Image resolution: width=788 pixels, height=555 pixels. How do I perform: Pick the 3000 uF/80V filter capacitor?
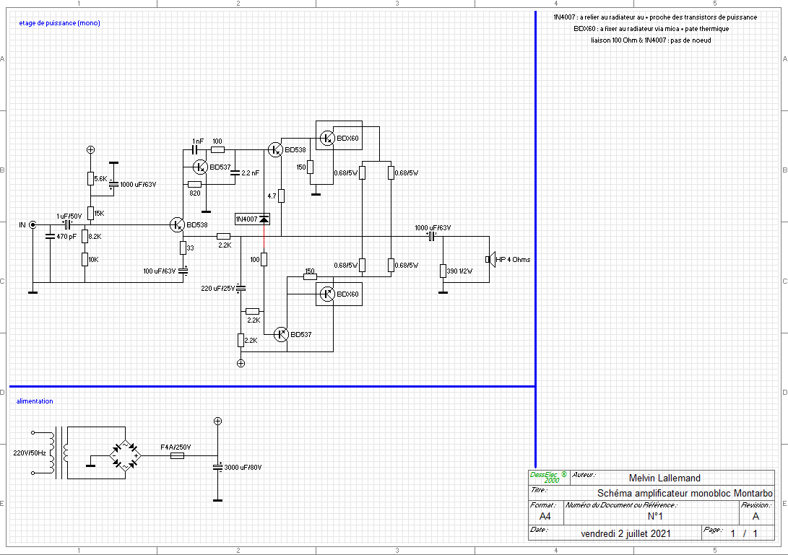217,467
